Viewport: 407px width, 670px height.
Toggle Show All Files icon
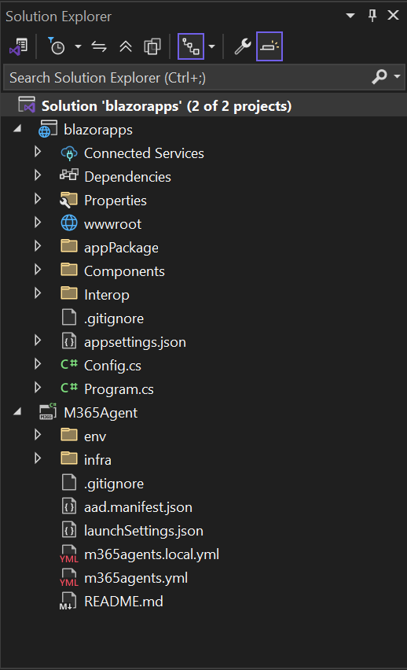pos(152,46)
